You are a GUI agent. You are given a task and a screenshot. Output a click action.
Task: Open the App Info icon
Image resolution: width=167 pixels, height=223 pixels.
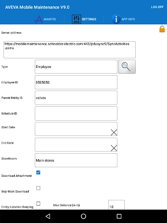(x=116, y=19)
